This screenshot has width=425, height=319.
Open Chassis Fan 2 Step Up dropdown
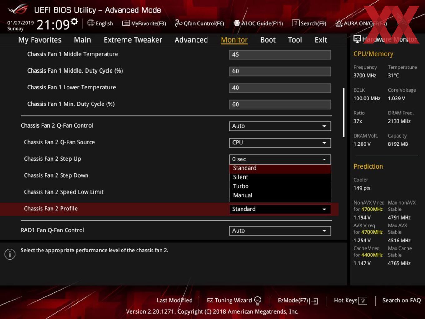tap(280, 159)
